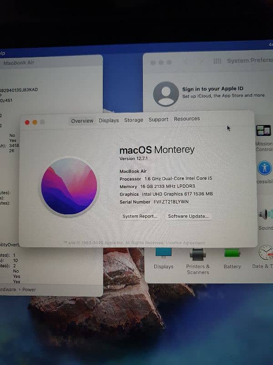273x365 pixels.
Task: Click show-all grid icon in System Preferences
Action: pos(217,61)
